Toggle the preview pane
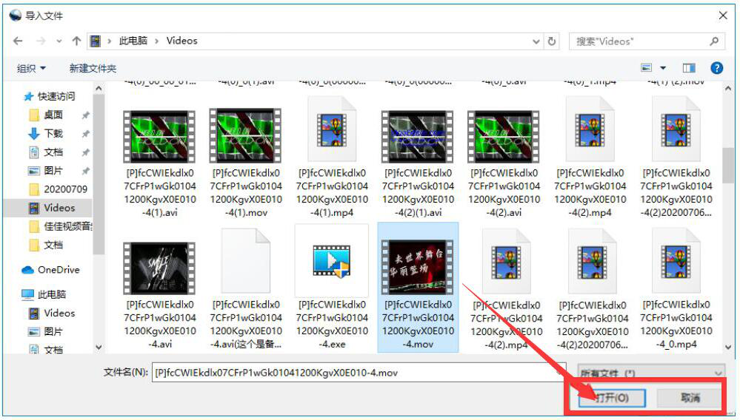Viewport: 740px width, 420px height. 689,68
